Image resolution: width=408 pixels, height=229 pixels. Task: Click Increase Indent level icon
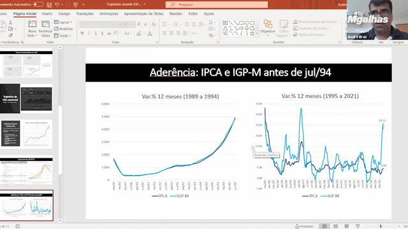193,24
